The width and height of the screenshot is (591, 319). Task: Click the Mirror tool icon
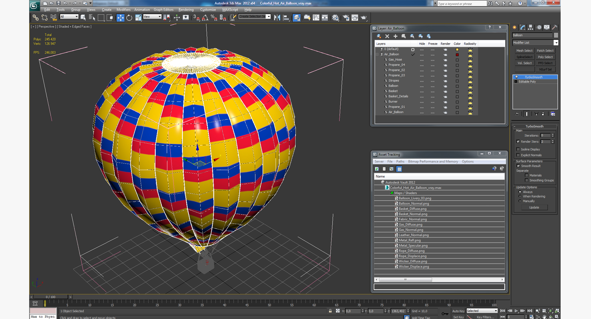click(x=277, y=18)
